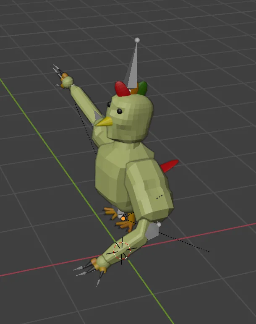256x324 pixels.
Task: Select the red tail feather
Action: 170,165
